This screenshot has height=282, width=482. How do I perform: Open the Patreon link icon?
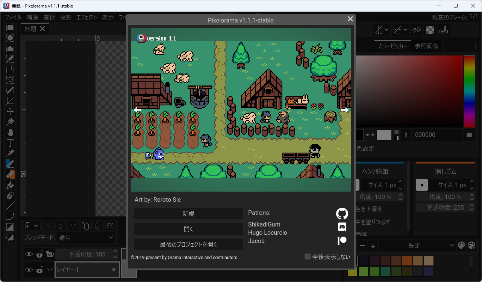(x=342, y=240)
